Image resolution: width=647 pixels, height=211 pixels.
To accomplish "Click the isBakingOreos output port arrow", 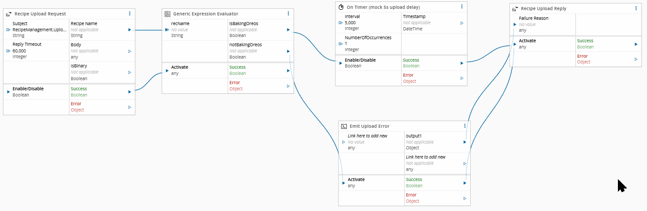I will (x=288, y=30).
